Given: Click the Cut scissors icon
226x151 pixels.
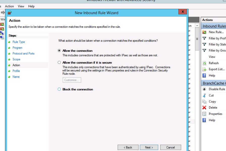Looking at the screenshot, I should (204, 95).
